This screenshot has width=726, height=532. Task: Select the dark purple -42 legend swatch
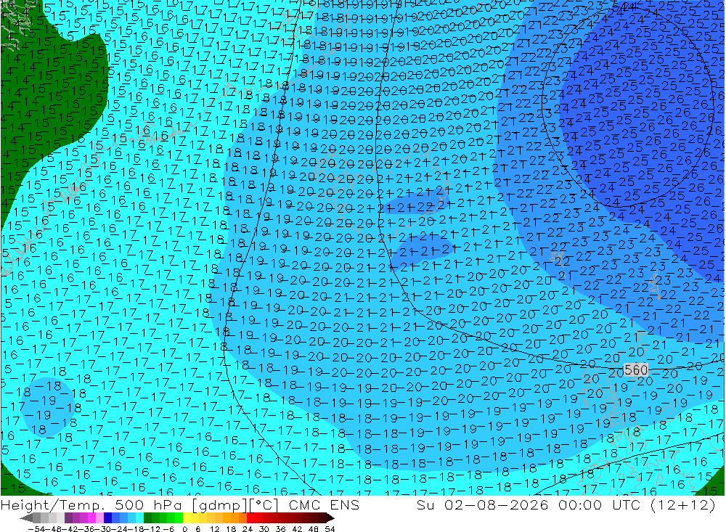click(x=68, y=517)
